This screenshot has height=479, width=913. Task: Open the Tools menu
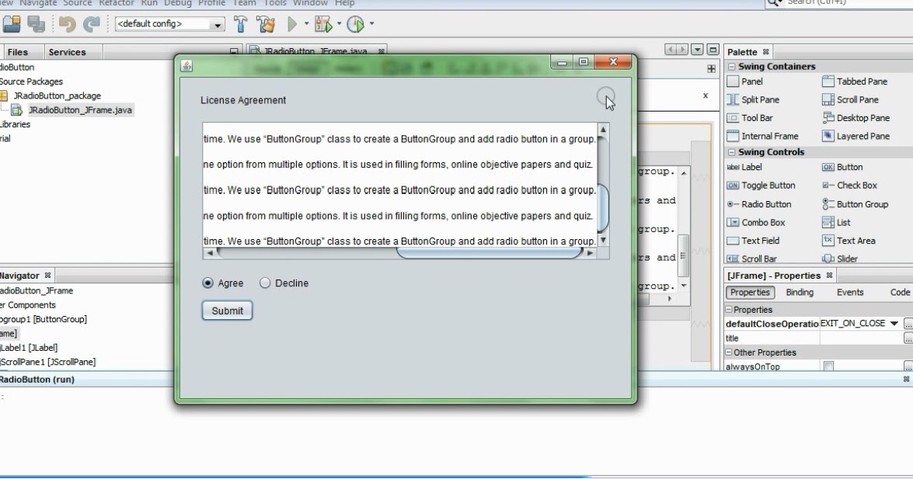coord(274,3)
